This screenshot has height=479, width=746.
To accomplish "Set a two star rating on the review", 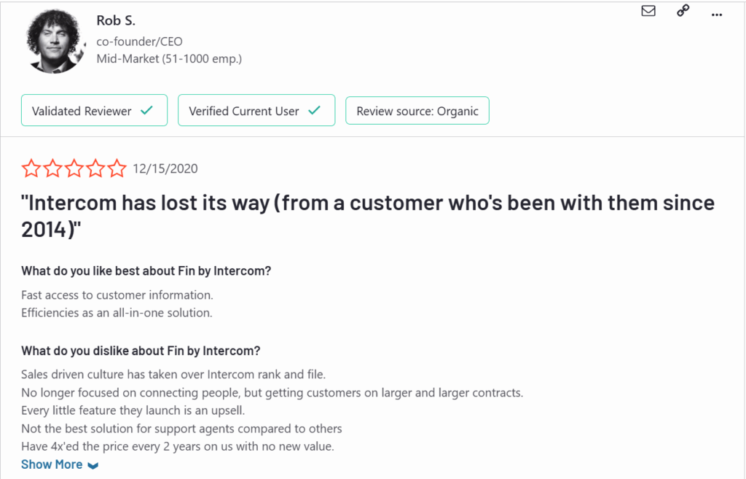I will [52, 168].
